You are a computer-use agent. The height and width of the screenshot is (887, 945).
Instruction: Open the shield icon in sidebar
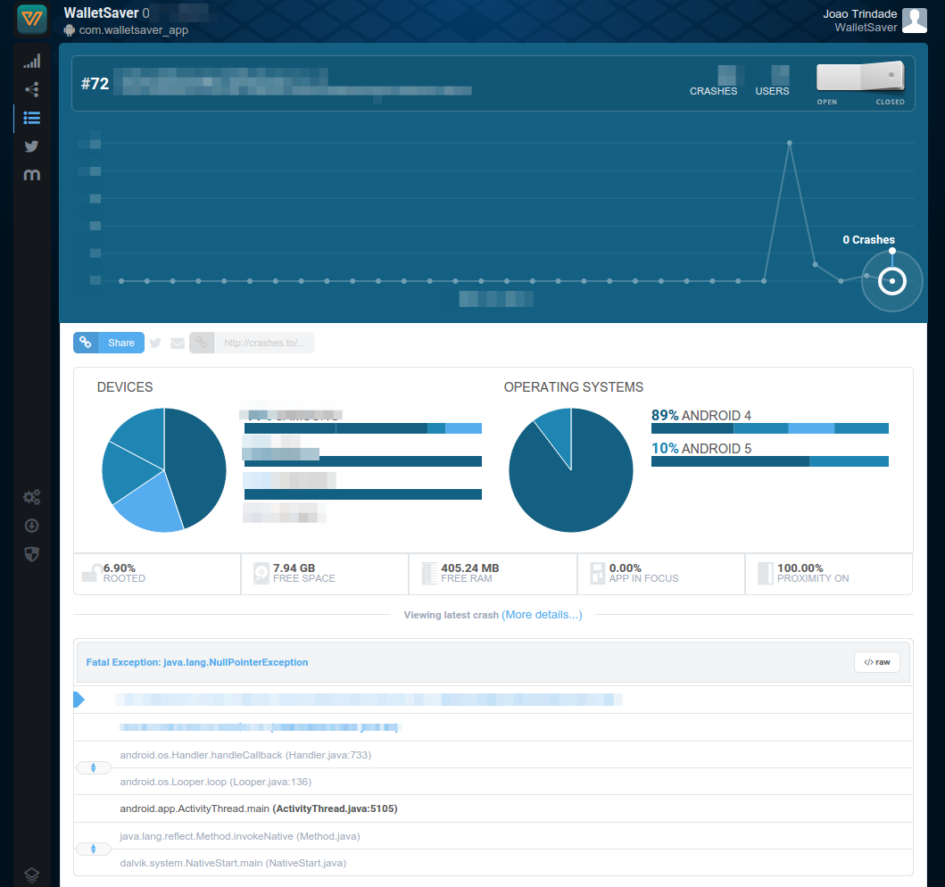point(32,554)
